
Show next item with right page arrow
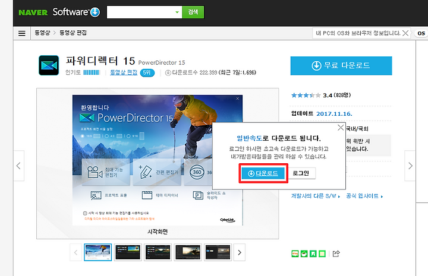[410, 166]
